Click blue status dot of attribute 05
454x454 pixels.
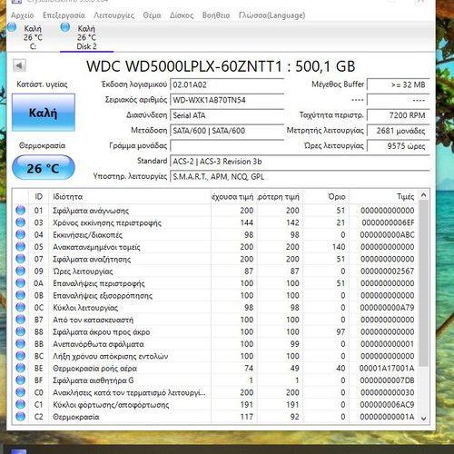tap(21, 247)
